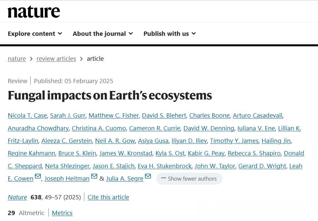This screenshot has width=318, height=221.
Task: Select author Arturo Casadevall
Action: tap(257, 116)
